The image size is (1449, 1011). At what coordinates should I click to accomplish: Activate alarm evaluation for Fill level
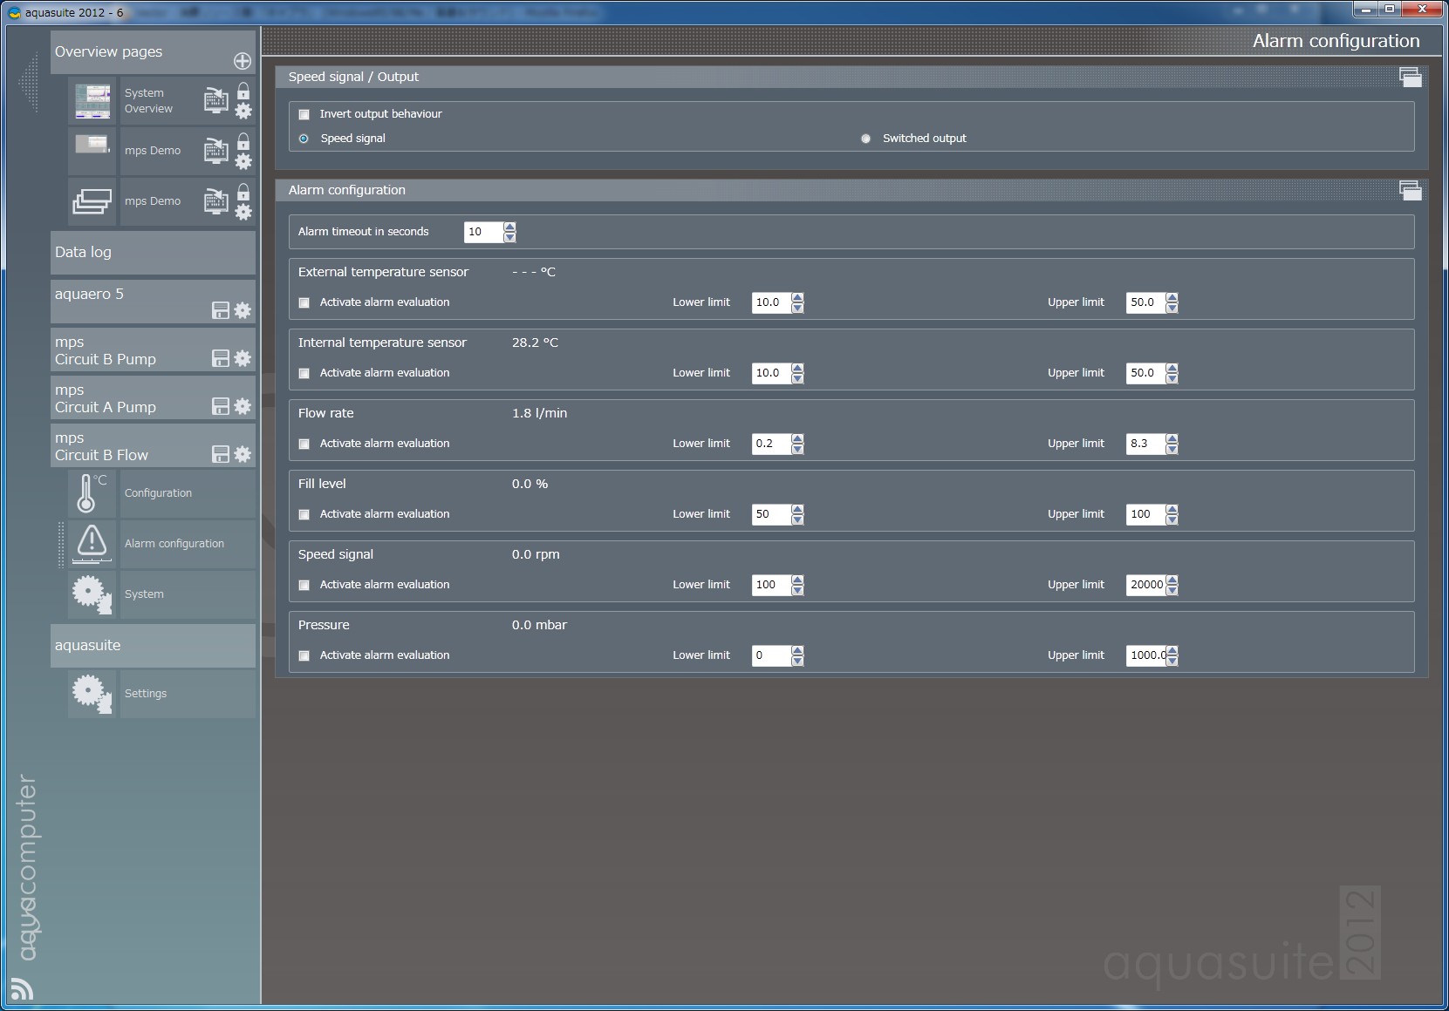click(x=304, y=514)
